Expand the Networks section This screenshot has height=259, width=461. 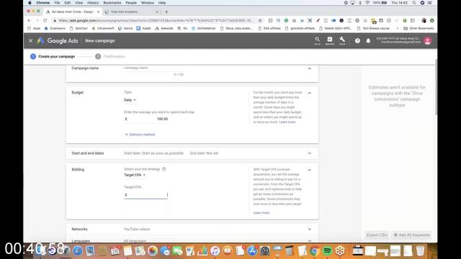click(309, 229)
